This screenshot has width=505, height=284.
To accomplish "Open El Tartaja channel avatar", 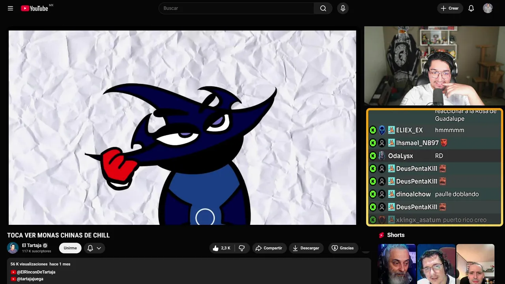I will pos(13,248).
